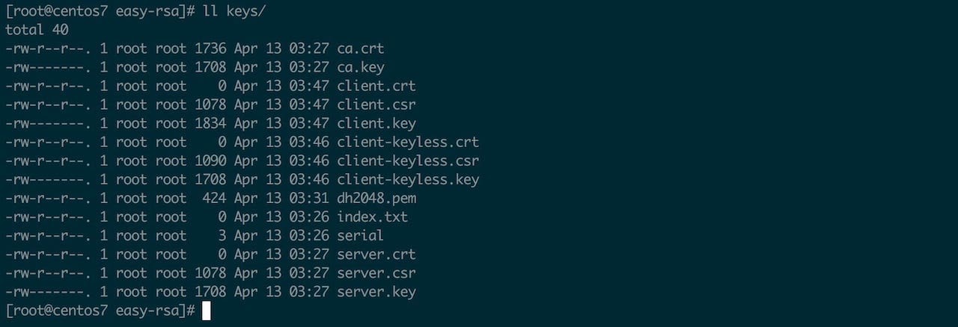Click the 'total 40' output line

pyautogui.click(x=37, y=30)
